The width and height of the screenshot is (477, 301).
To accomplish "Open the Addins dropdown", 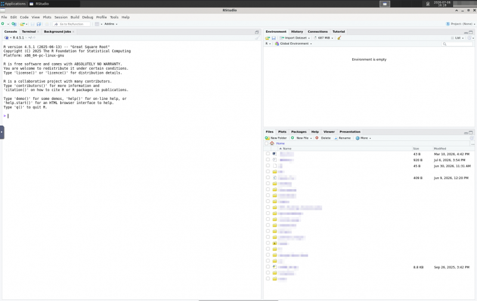I will pyautogui.click(x=111, y=24).
